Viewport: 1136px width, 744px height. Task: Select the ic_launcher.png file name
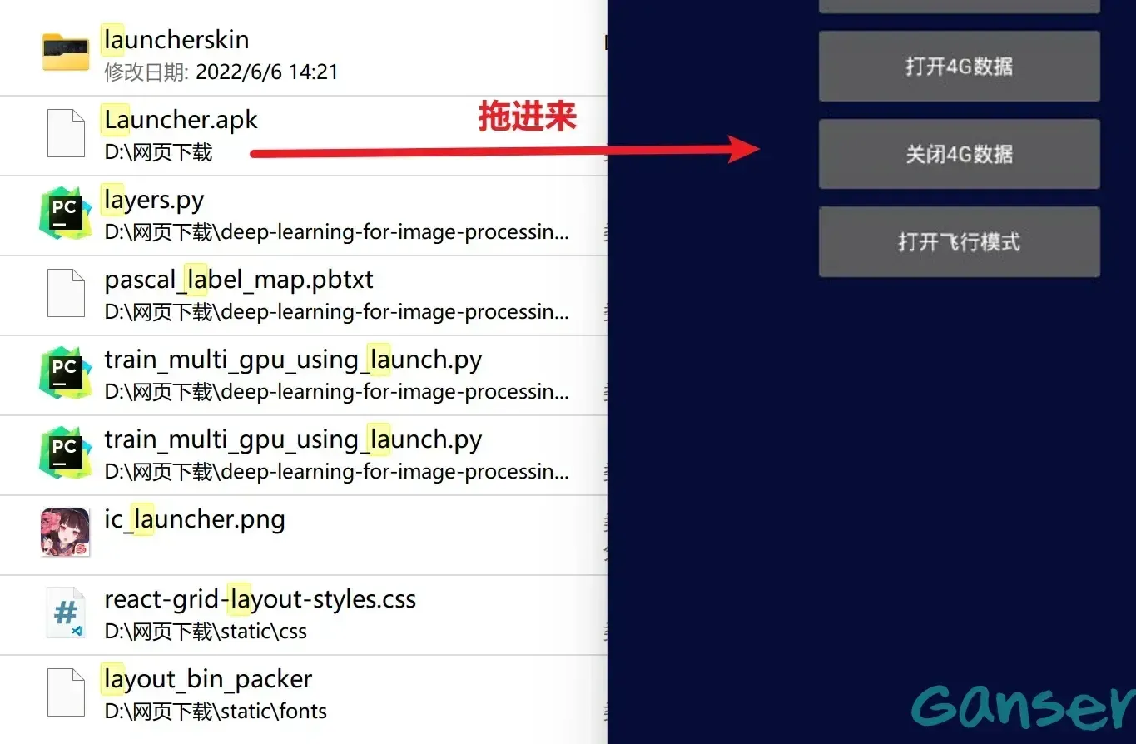coord(195,519)
